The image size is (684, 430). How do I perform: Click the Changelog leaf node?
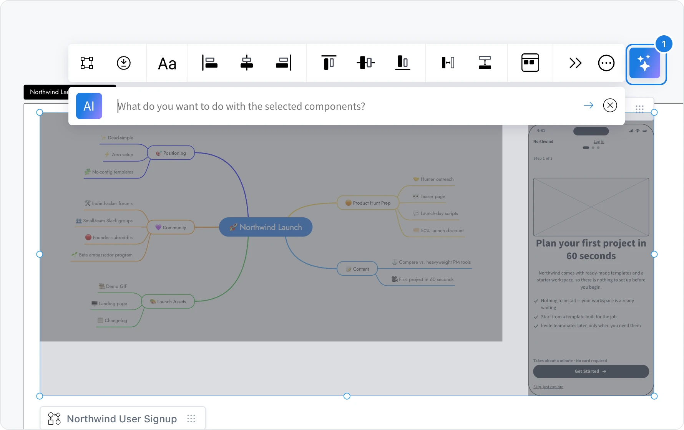point(112,321)
